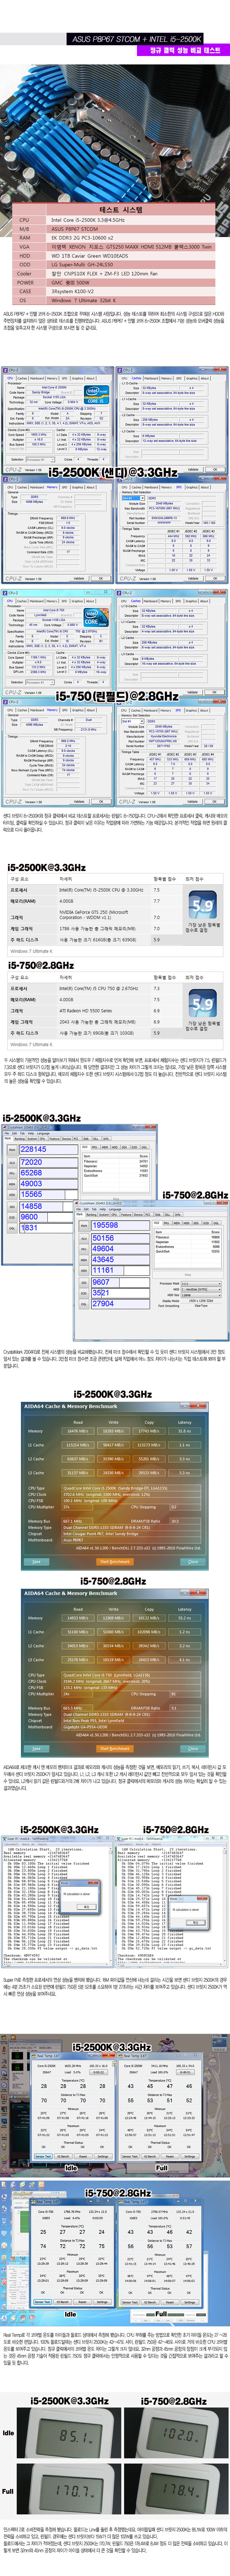Click the CrystalMark score 11161

(x=103, y=1270)
